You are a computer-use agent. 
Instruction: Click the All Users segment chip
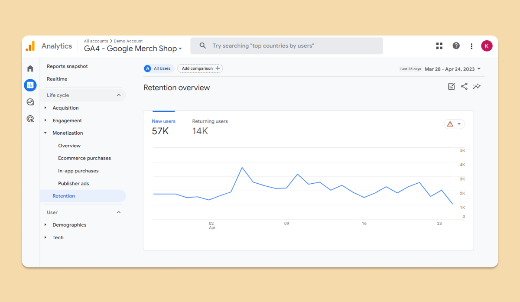(159, 68)
